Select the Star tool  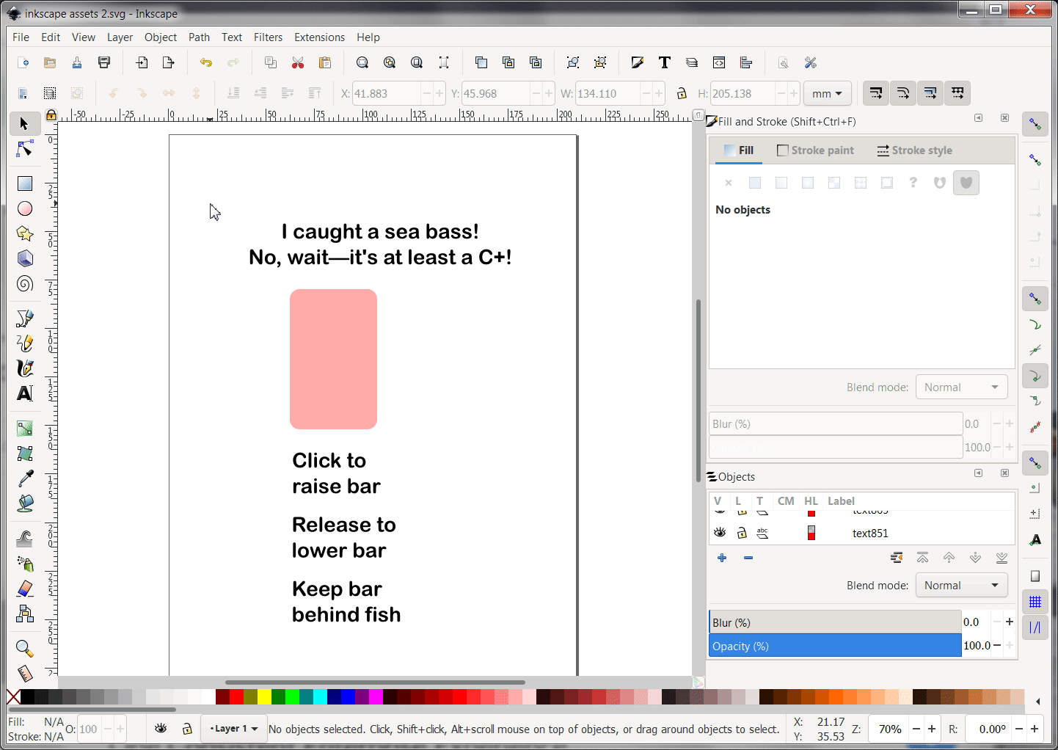pyautogui.click(x=24, y=233)
